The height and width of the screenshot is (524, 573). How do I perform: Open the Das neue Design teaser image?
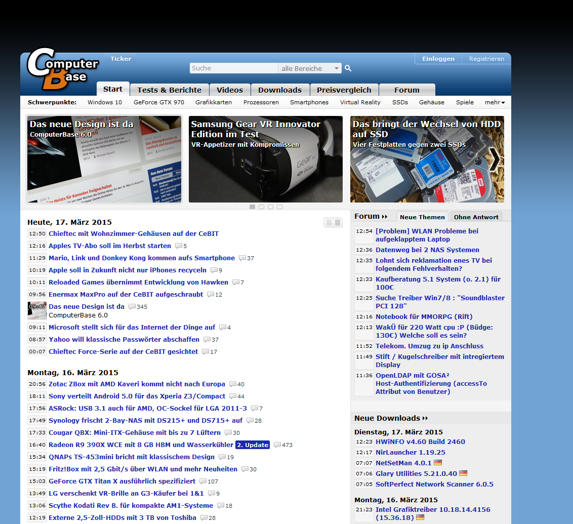coord(104,159)
